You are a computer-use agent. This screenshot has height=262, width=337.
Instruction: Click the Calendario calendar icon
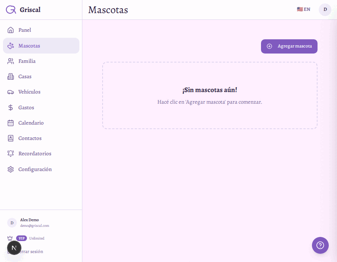tap(10, 123)
